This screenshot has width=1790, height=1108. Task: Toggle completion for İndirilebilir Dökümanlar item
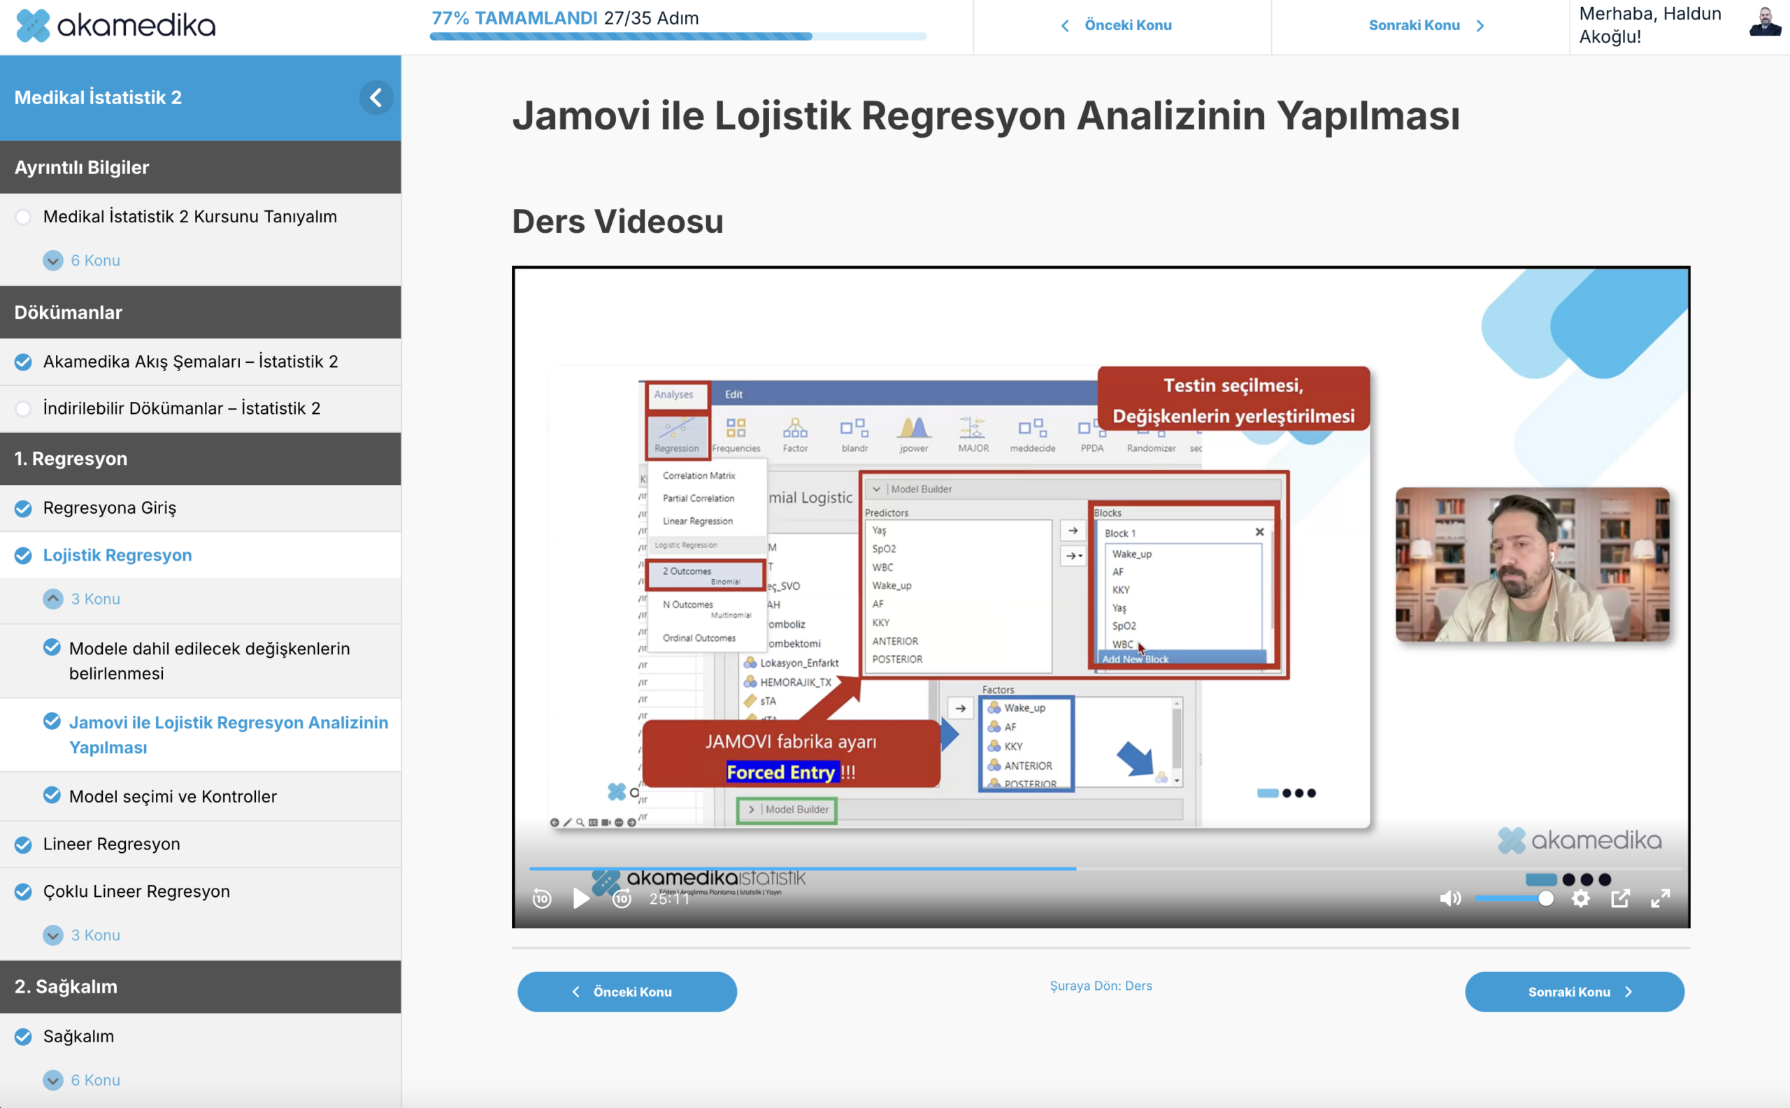[24, 408]
